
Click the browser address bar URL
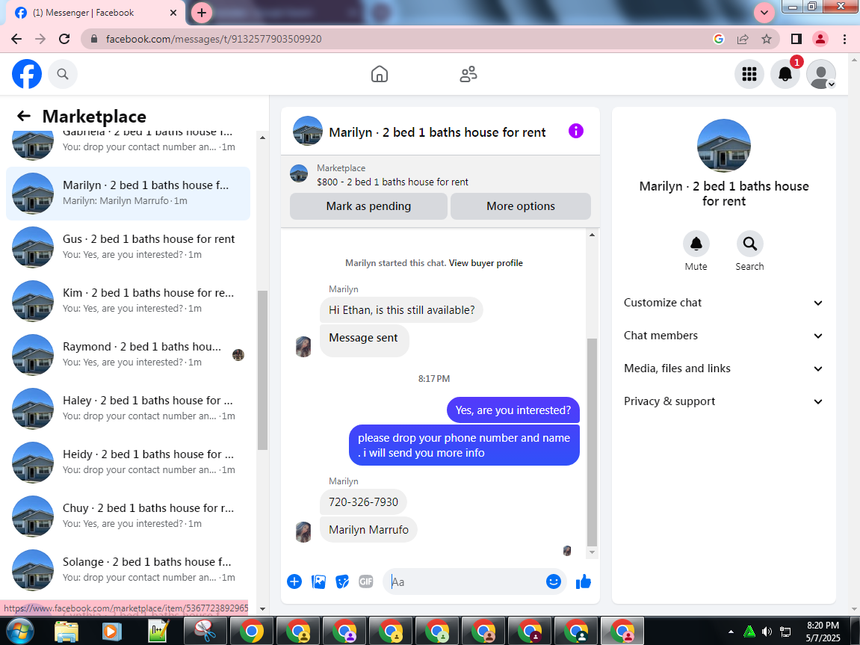click(x=214, y=39)
